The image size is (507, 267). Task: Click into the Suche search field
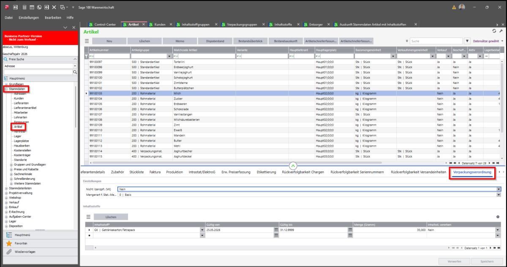(436, 41)
